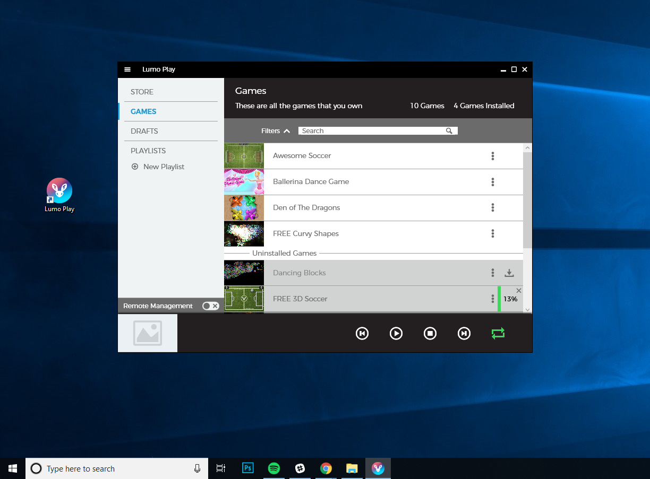The width and height of the screenshot is (650, 479).
Task: Open Spotify from the taskbar
Action: [274, 468]
